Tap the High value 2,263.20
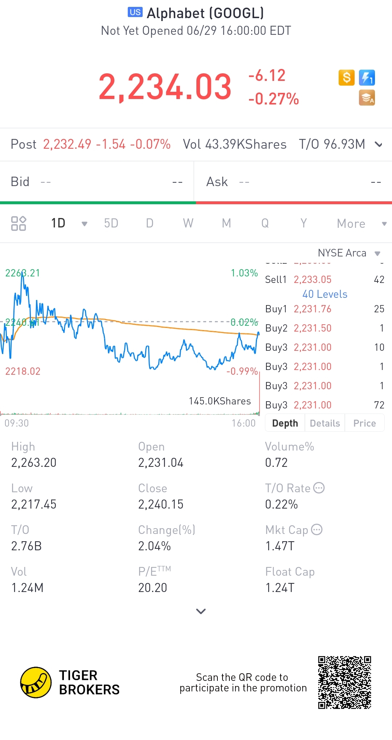The height and width of the screenshot is (740, 392). point(34,462)
